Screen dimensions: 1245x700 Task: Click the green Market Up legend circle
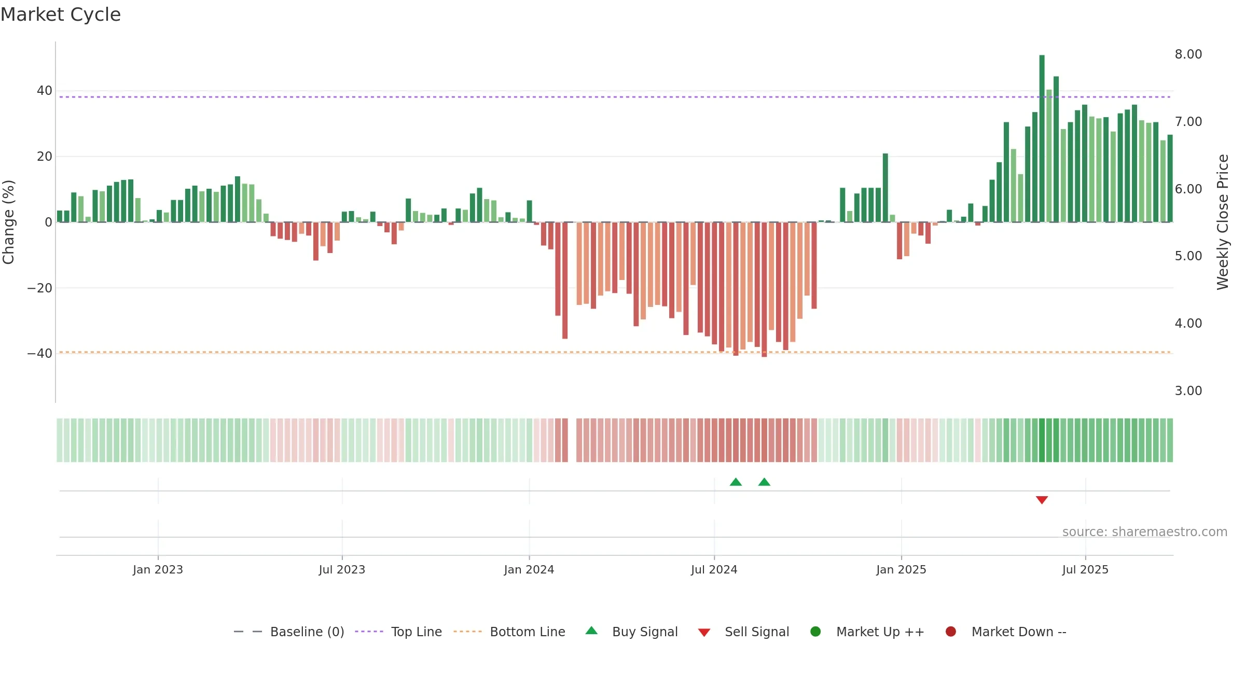point(815,632)
